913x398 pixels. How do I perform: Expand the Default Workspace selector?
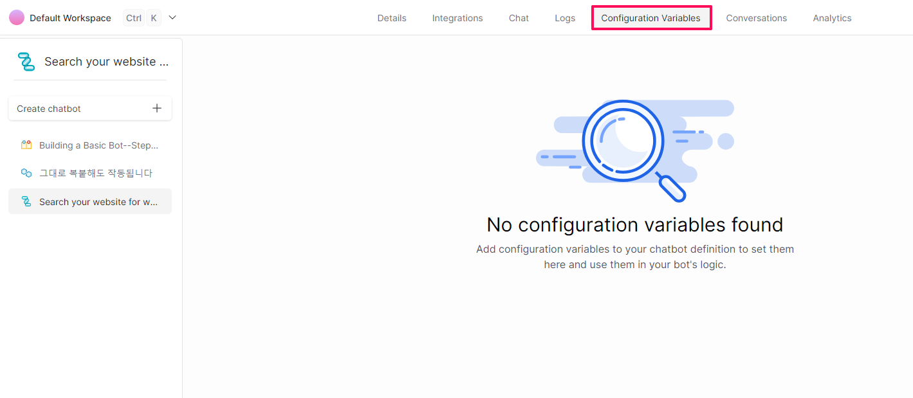[x=70, y=17]
